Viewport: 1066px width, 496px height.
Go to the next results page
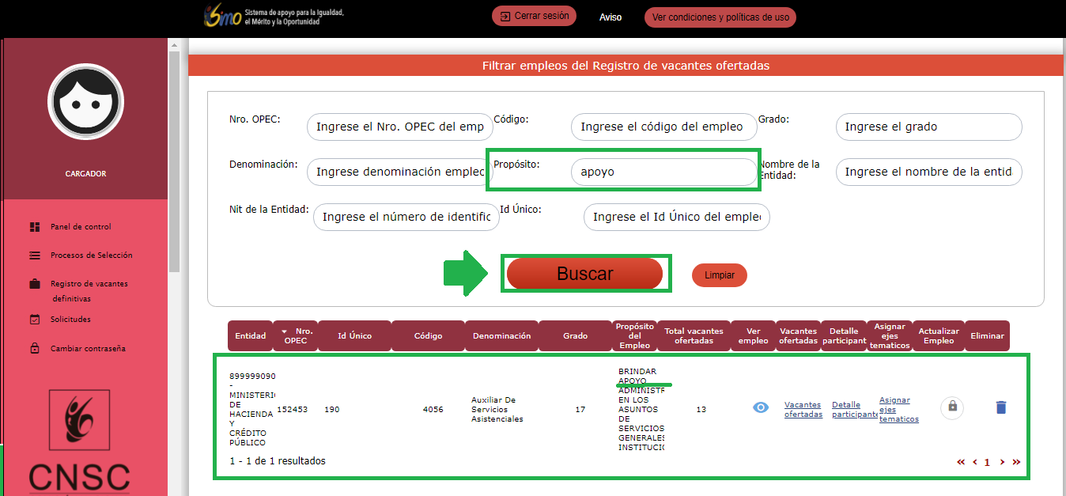[x=1002, y=462]
